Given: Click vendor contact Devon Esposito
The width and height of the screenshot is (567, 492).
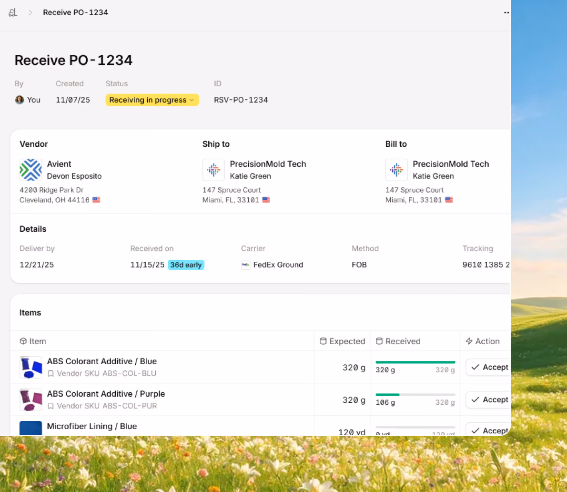Looking at the screenshot, I should 74,176.
